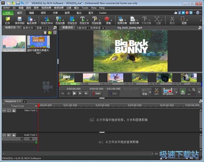Mute Audio Track 1 speaker icon
The width and height of the screenshot is (204, 162).
(x=9, y=135)
